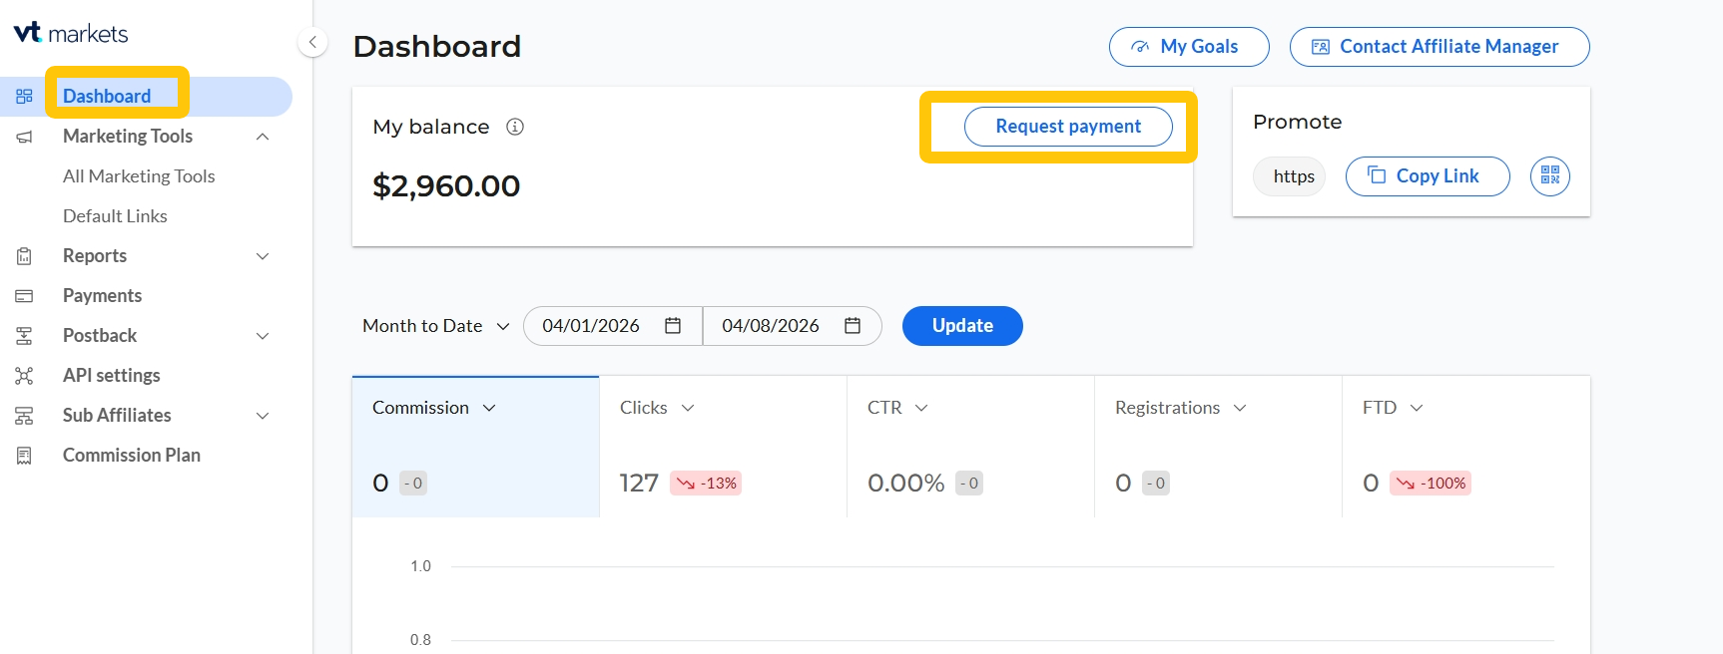Screen dimensions: 1723x654
Task: Collapse the Marketing Tools section
Action: [x=263, y=137]
